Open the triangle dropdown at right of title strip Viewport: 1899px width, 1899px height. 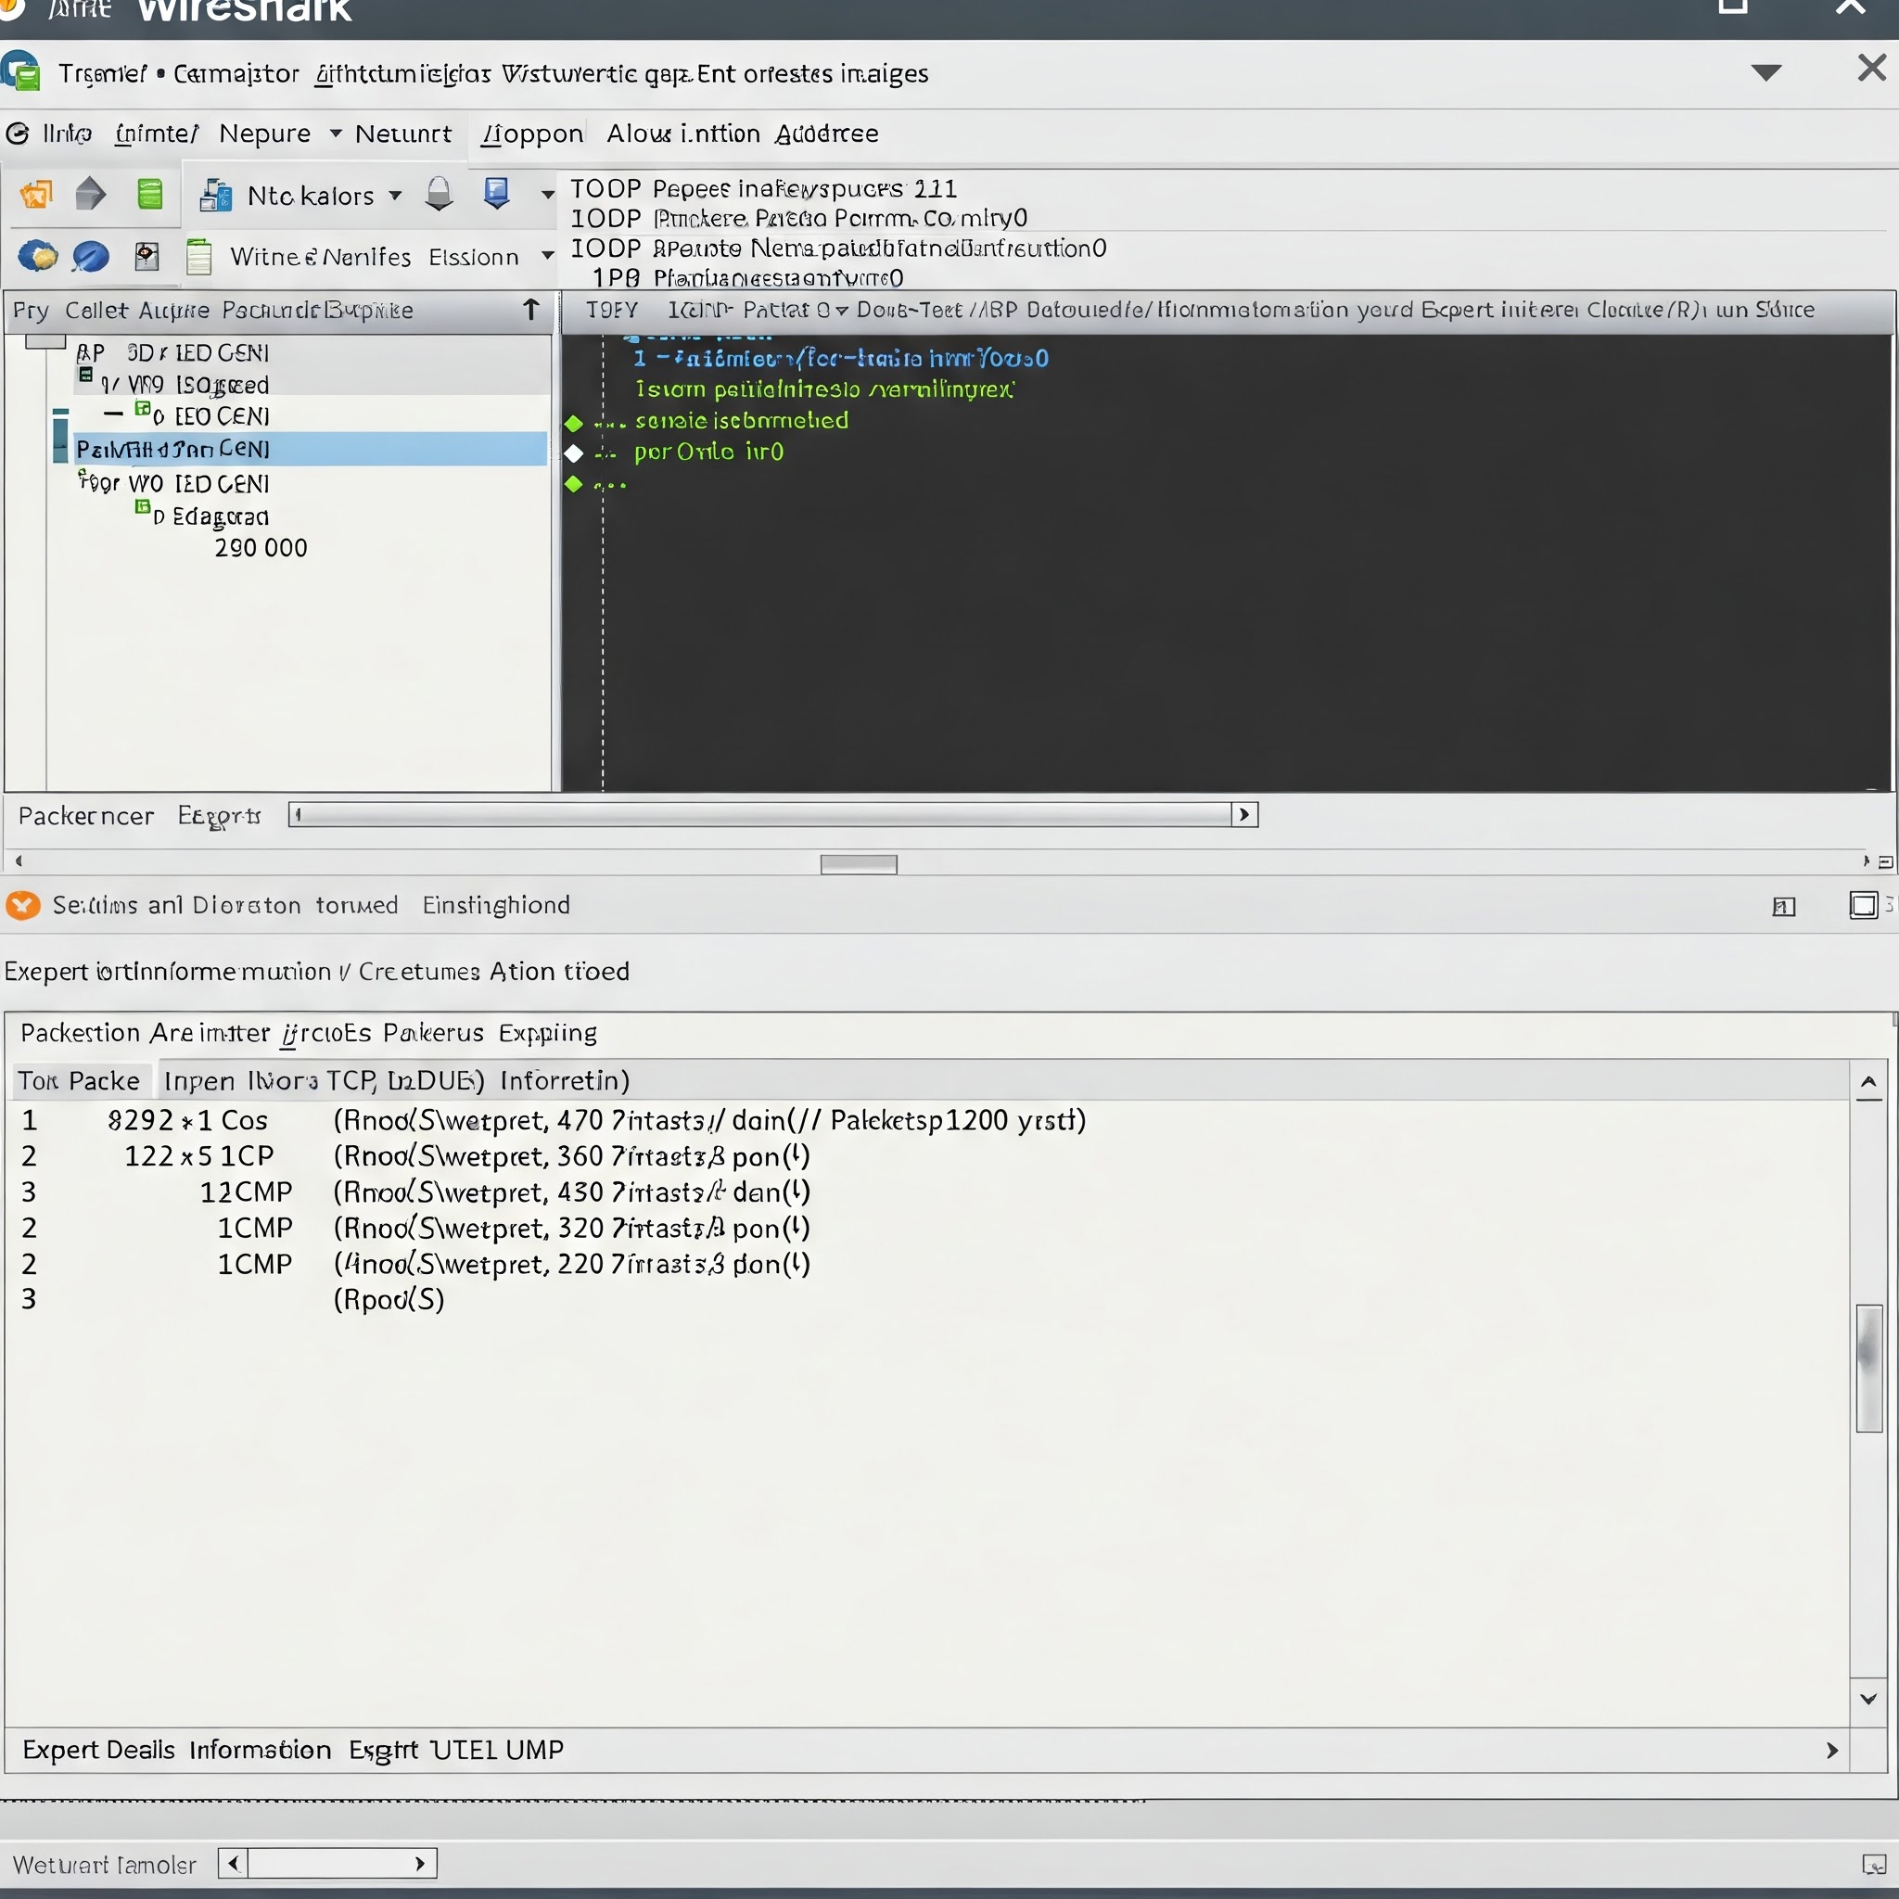pyautogui.click(x=1766, y=72)
